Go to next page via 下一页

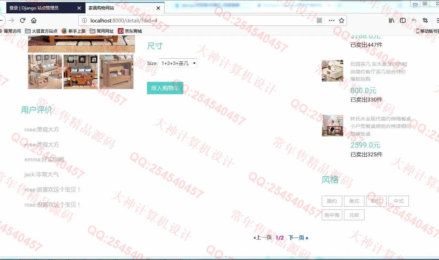coord(298,238)
